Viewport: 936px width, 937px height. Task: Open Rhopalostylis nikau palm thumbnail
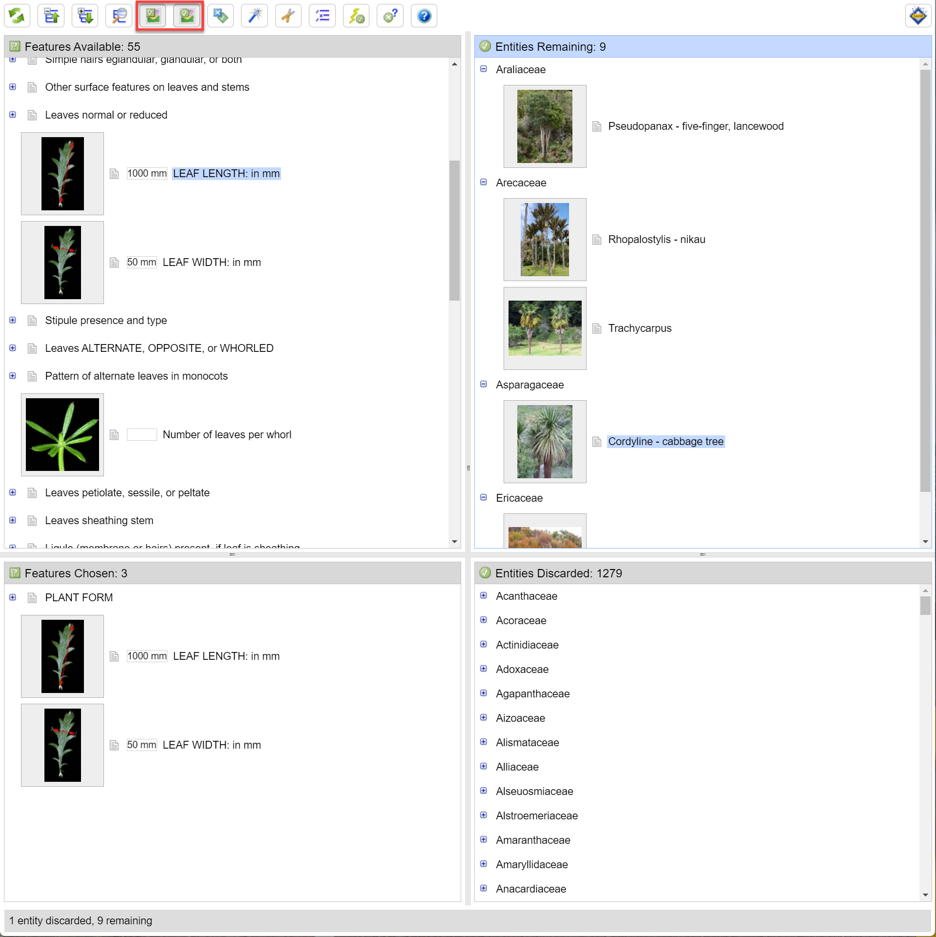pos(545,240)
